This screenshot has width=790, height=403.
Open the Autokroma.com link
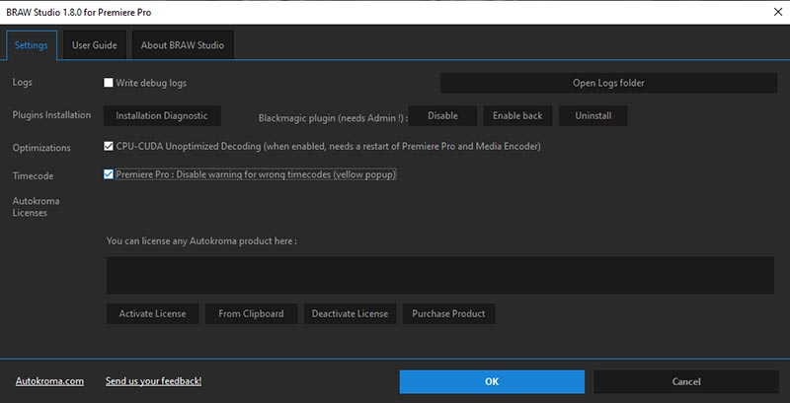50,381
